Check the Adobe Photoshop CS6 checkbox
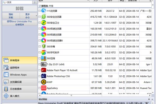The height and width of the screenshot is (104, 156). [40, 76]
